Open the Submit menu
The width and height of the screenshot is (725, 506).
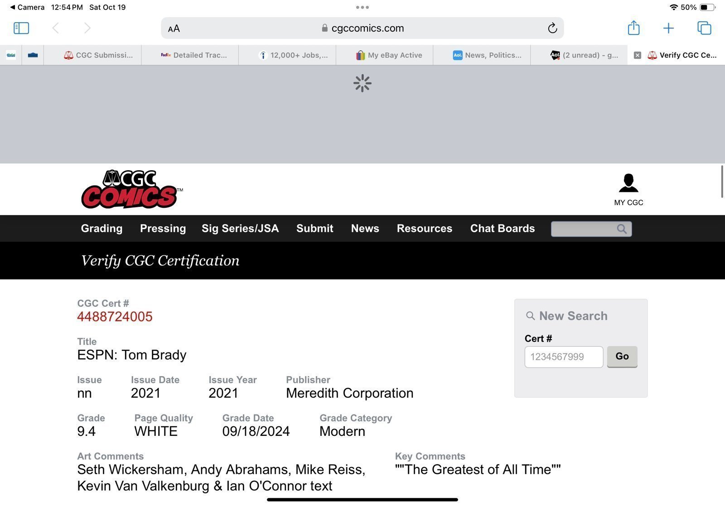(x=315, y=229)
